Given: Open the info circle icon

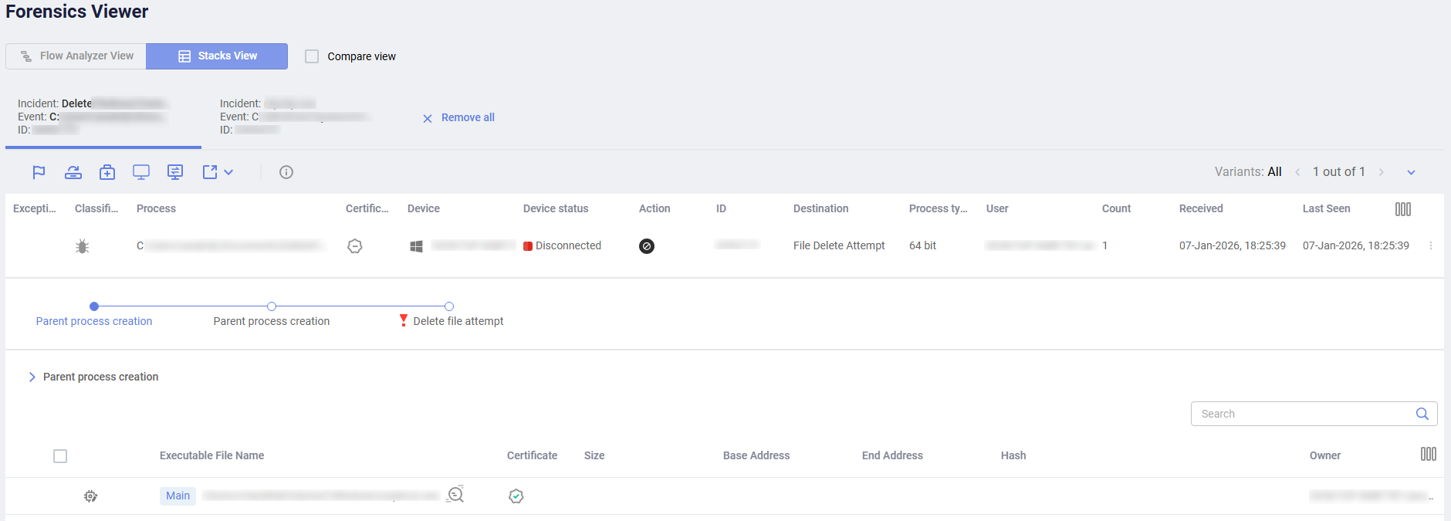Looking at the screenshot, I should point(286,172).
